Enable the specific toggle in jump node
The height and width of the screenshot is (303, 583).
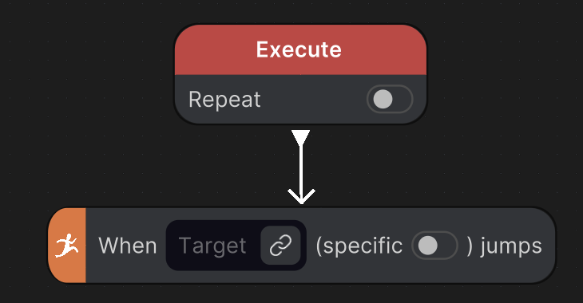pyautogui.click(x=434, y=246)
